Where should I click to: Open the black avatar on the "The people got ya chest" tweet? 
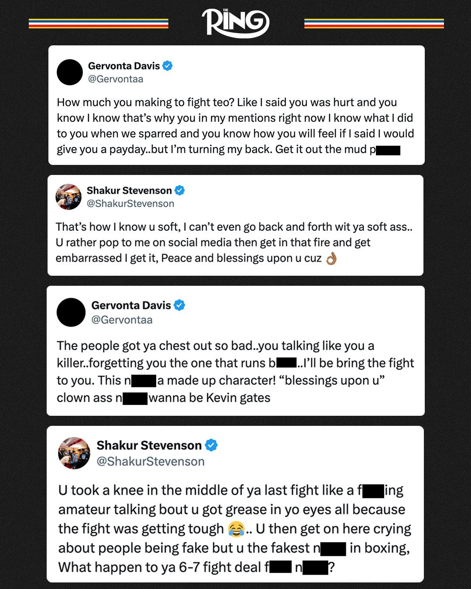[71, 312]
